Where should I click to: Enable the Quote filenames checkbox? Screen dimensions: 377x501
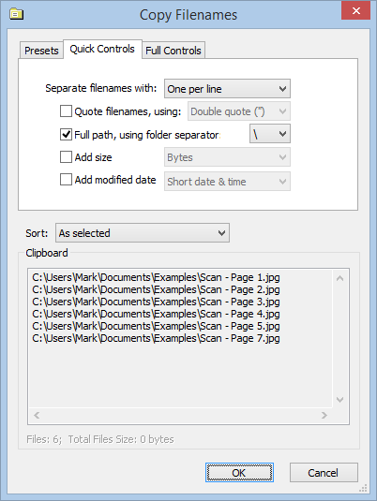click(x=66, y=111)
